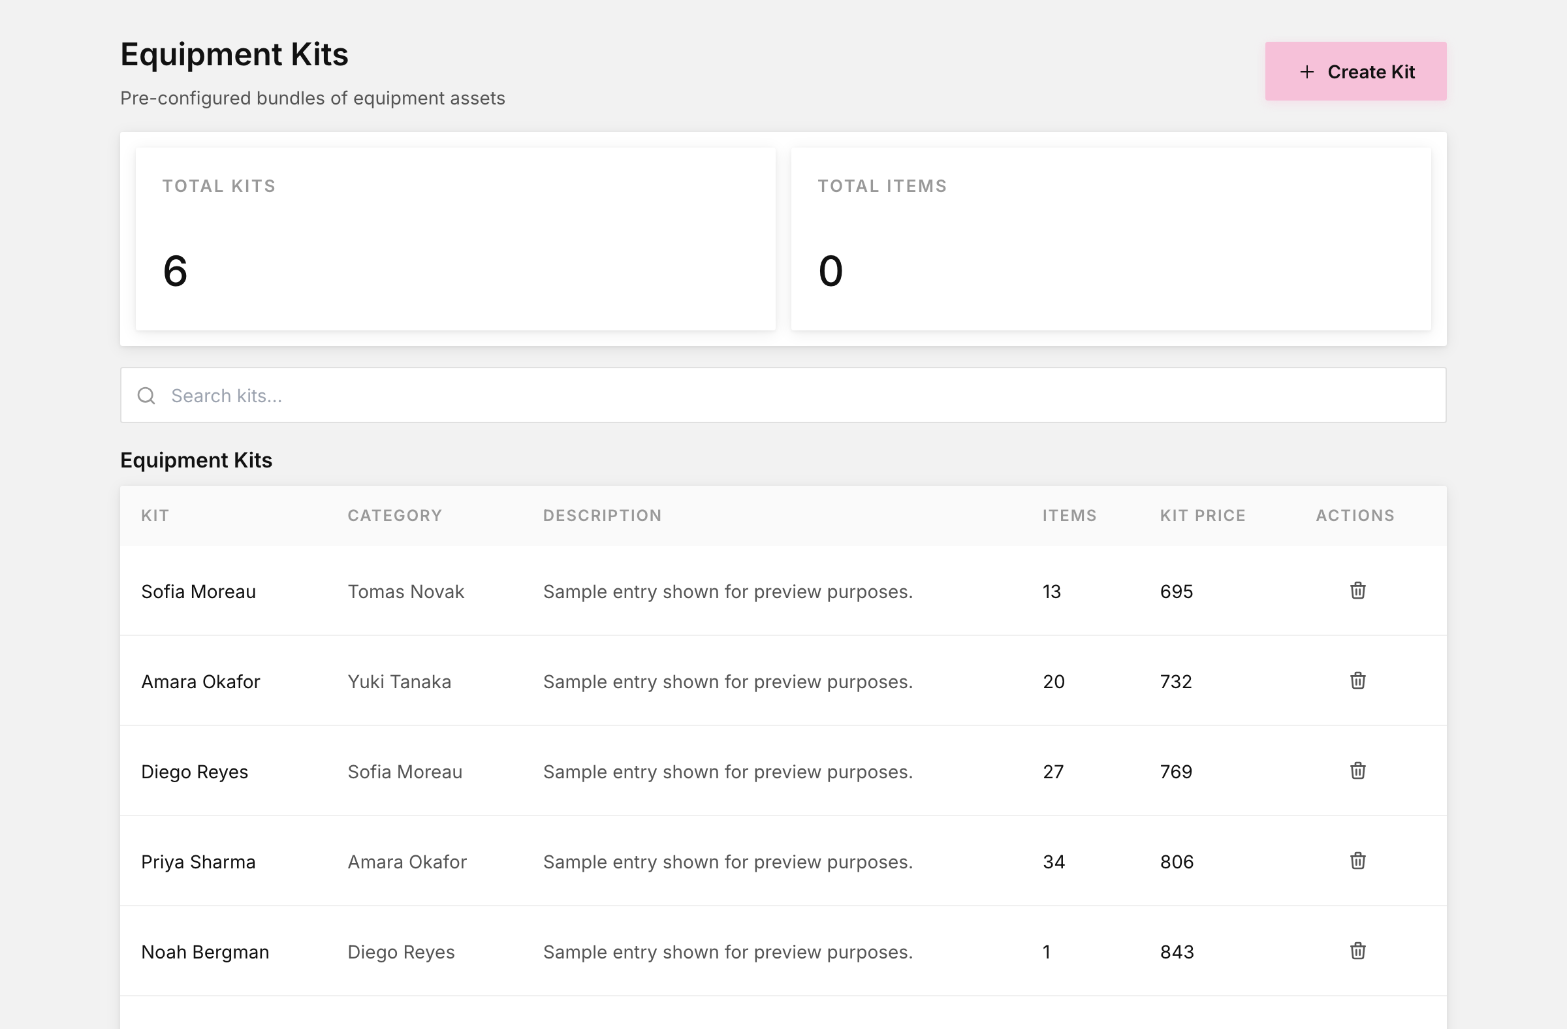Click the page subtitle about pre-configured bundles

coord(313,98)
